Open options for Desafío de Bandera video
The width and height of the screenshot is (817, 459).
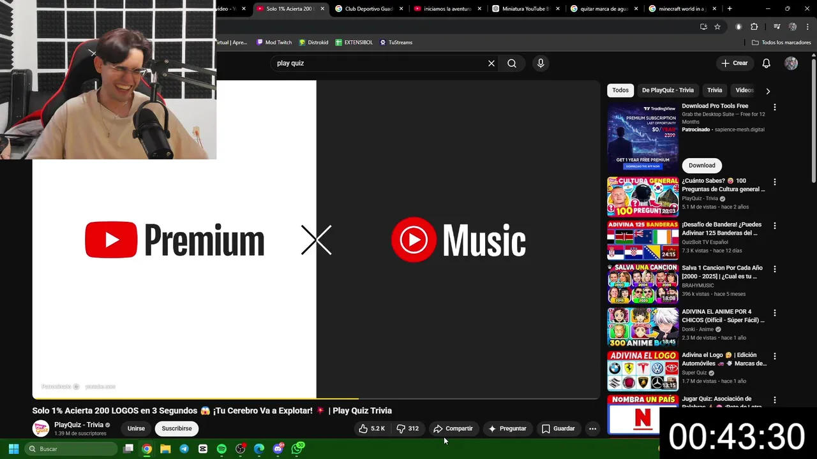point(775,226)
